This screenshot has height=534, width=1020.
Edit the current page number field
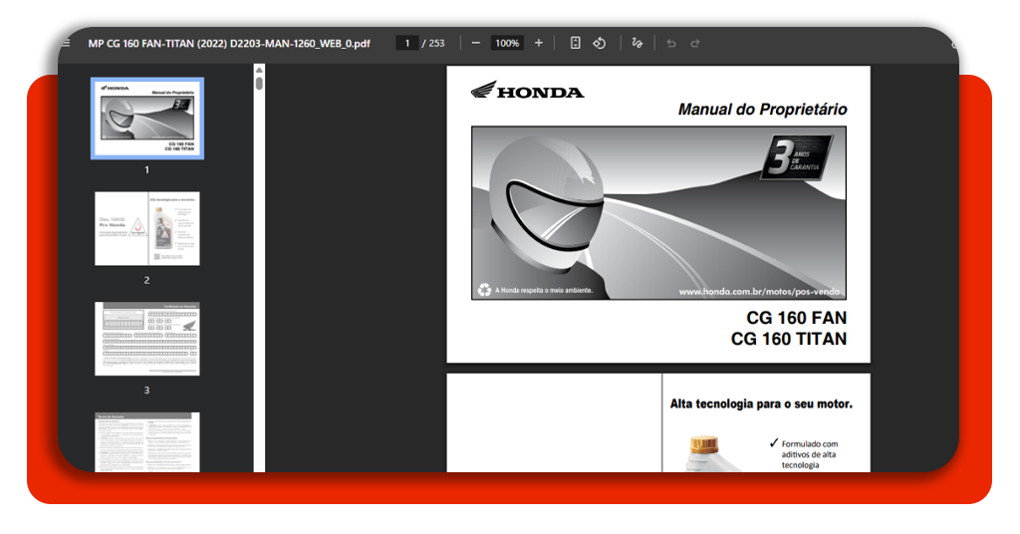(407, 43)
